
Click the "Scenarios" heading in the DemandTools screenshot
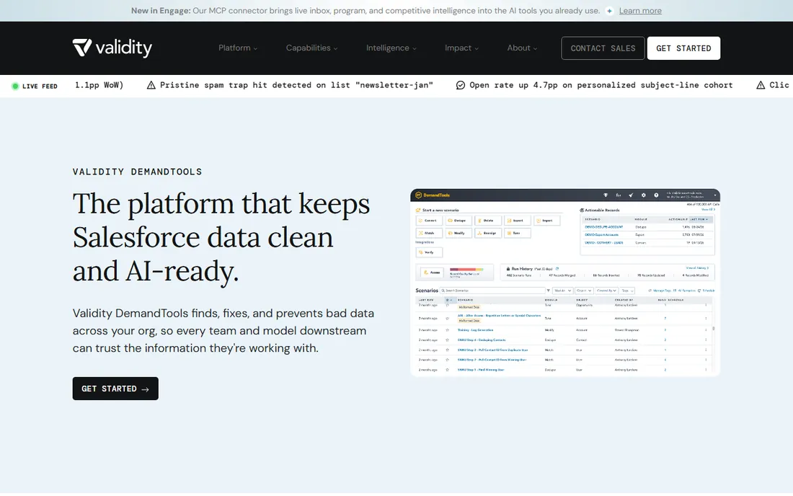click(427, 291)
